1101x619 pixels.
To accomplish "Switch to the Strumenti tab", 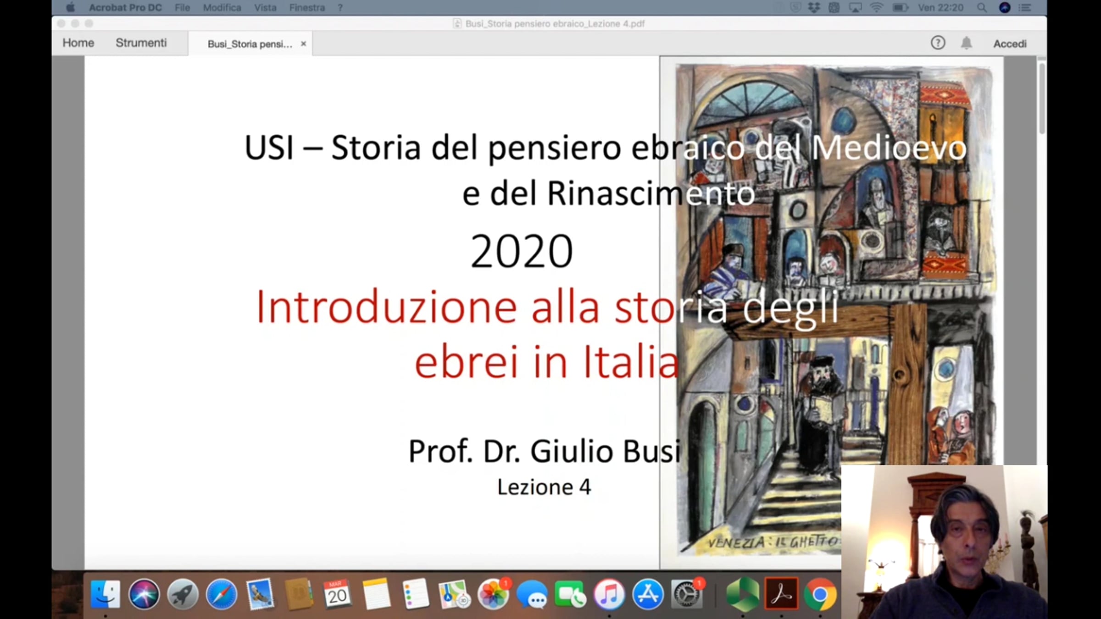I will coord(141,43).
